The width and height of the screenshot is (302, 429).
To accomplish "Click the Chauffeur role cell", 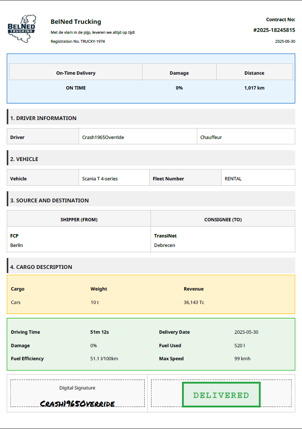I will (x=246, y=136).
